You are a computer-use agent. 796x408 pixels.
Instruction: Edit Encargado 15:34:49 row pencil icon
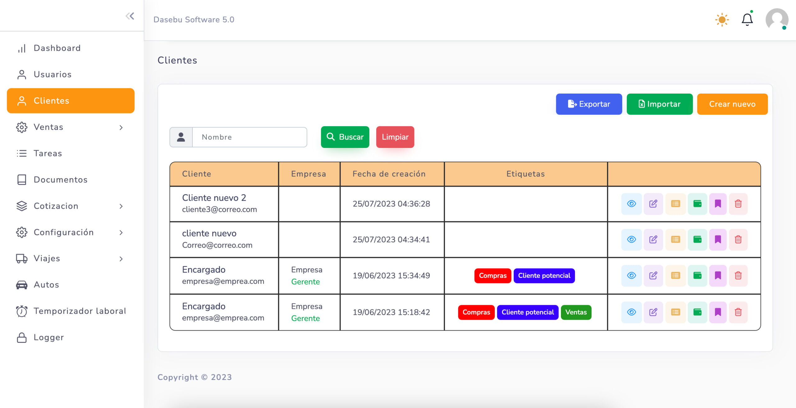click(653, 276)
